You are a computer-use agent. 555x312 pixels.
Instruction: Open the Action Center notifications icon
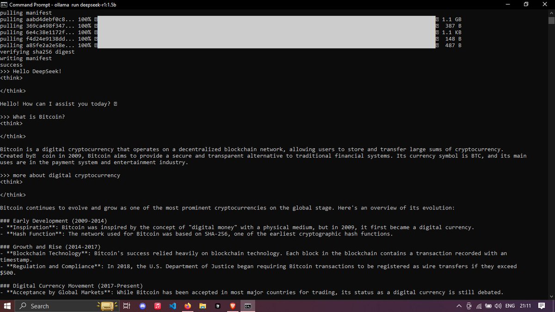(x=542, y=306)
